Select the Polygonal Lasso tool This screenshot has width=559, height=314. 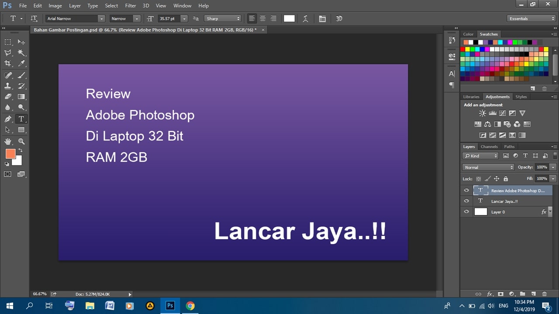pyautogui.click(x=8, y=53)
